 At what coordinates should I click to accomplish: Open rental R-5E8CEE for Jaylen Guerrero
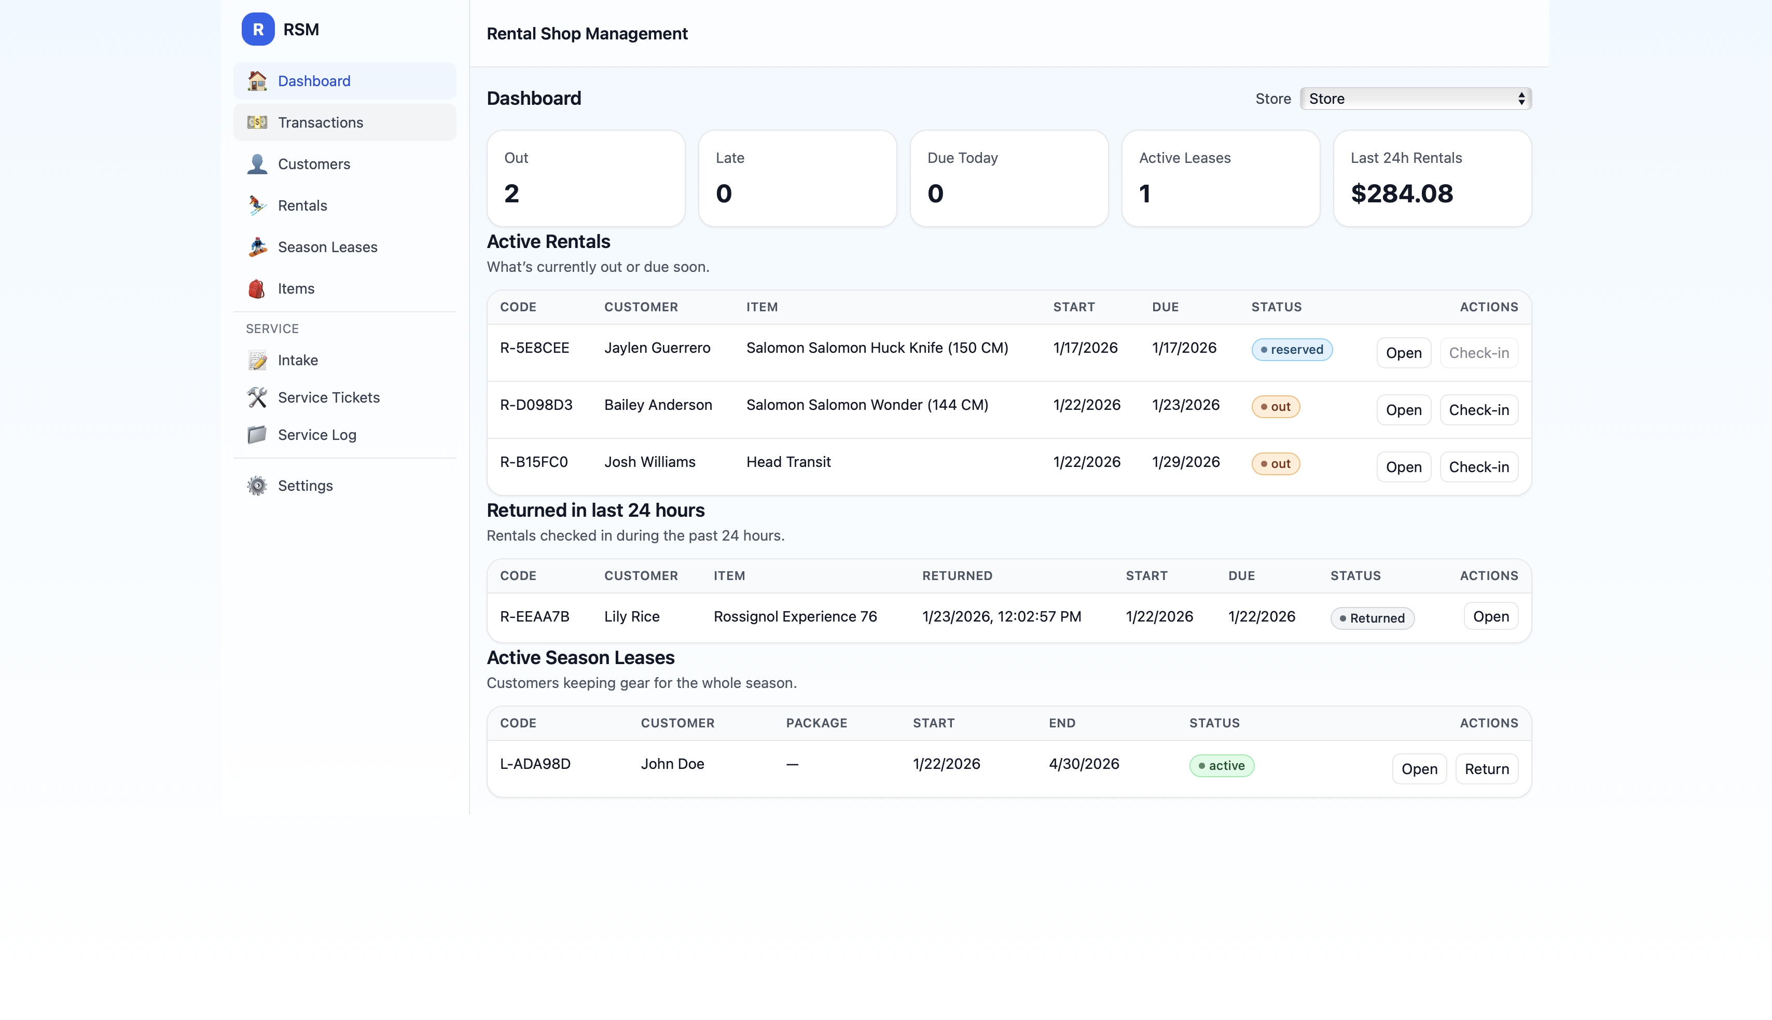pyautogui.click(x=1403, y=352)
